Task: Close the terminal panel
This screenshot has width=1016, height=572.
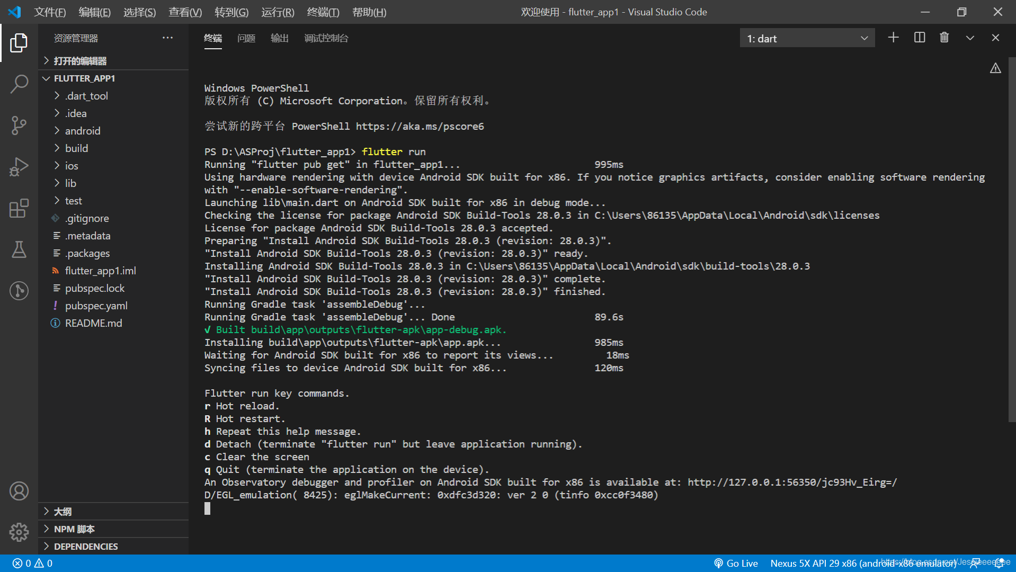Action: click(995, 38)
